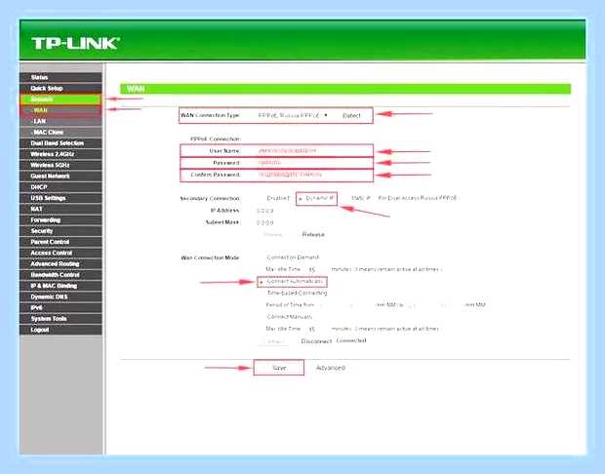605x474 pixels.
Task: Click the TP-LINK logo
Action: tap(75, 43)
